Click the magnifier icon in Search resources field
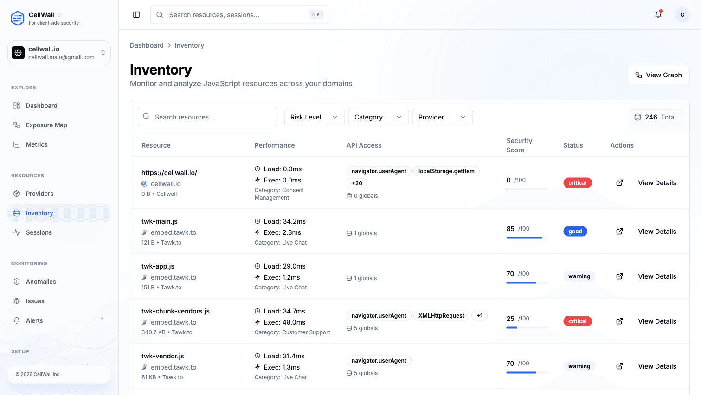701x395 pixels. (x=146, y=117)
